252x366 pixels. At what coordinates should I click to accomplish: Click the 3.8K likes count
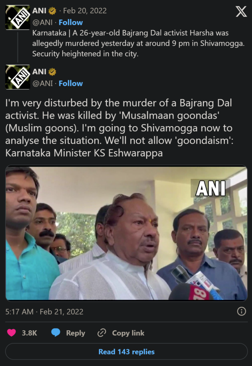click(x=29, y=333)
